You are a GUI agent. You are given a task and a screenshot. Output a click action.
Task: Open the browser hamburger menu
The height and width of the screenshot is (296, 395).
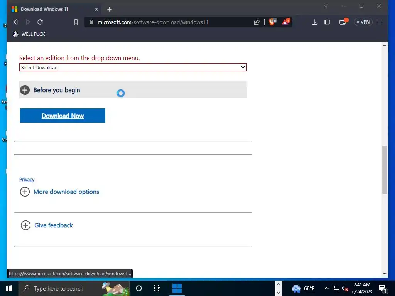[380, 22]
